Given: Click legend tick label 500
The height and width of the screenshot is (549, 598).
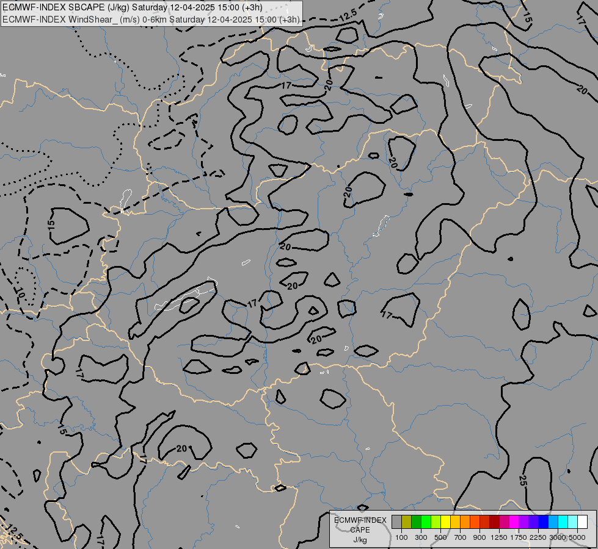Looking at the screenshot, I should click(440, 537).
